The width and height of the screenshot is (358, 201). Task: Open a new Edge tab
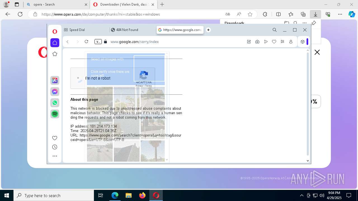click(x=162, y=4)
